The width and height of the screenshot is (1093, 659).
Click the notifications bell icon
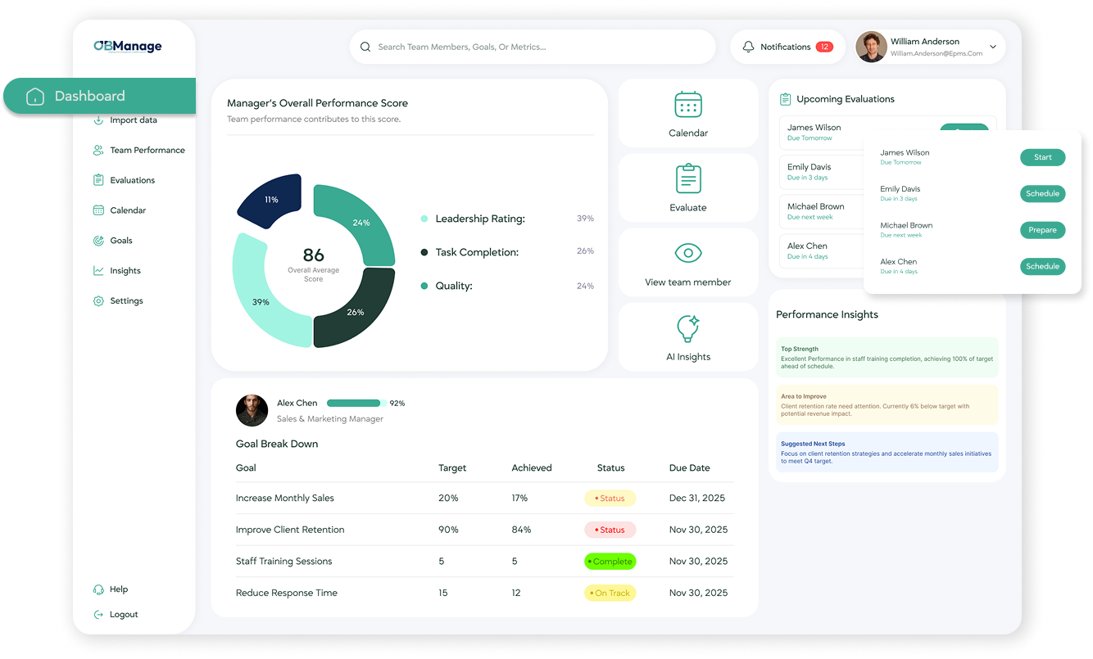[x=748, y=47]
